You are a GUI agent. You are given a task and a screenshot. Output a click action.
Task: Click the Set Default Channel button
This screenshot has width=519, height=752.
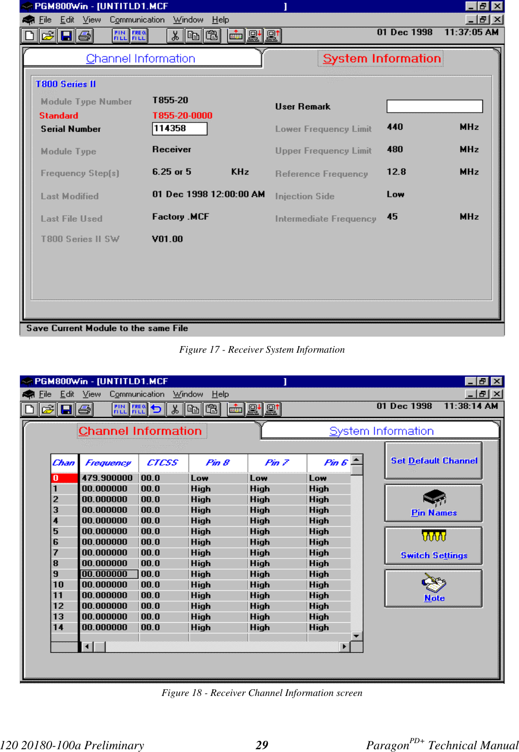434,460
